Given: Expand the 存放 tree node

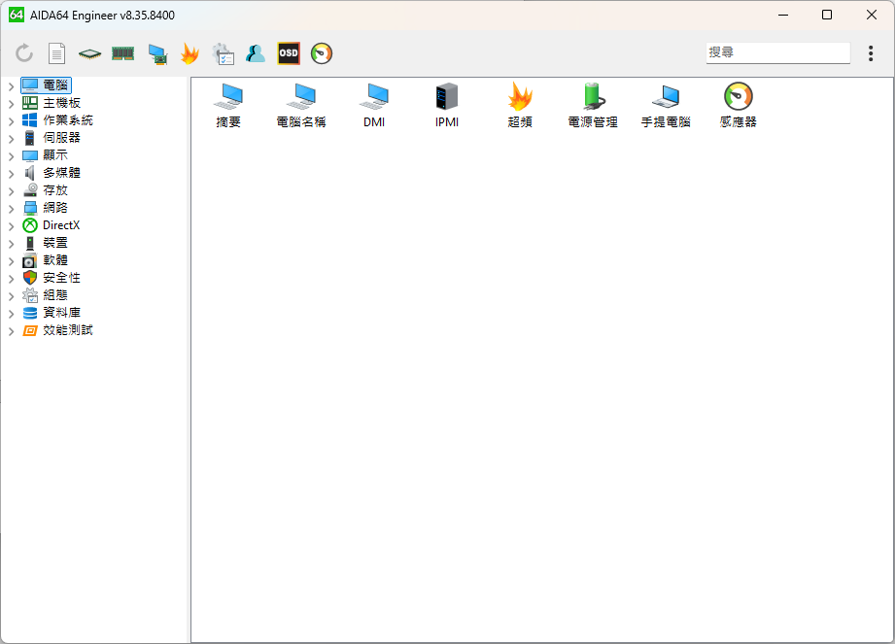Looking at the screenshot, I should click(x=11, y=191).
